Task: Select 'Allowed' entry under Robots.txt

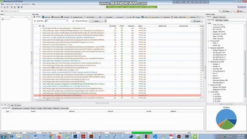Action: pyautogui.click(x=219, y=87)
